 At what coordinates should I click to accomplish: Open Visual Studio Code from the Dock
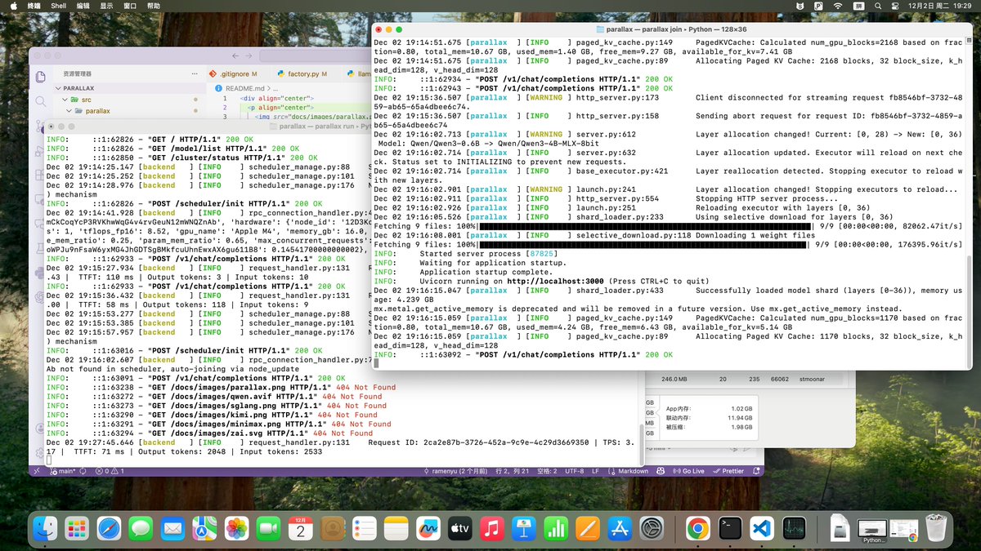pyautogui.click(x=761, y=528)
